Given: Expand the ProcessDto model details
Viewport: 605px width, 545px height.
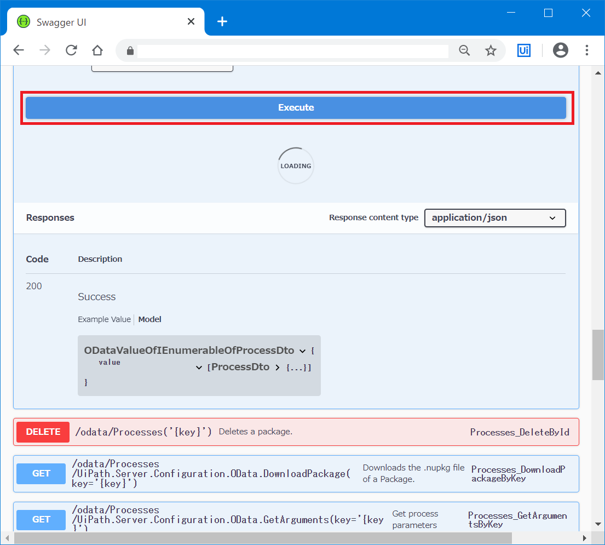Looking at the screenshot, I should [278, 368].
